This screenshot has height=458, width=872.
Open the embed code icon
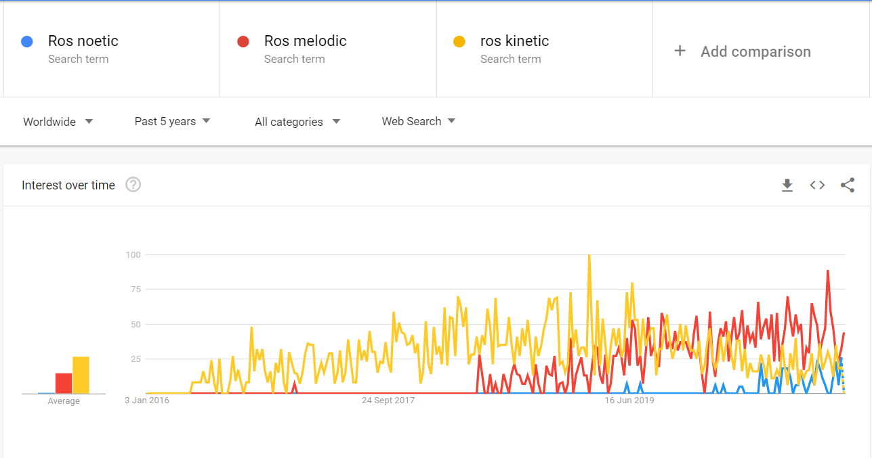[x=817, y=185]
